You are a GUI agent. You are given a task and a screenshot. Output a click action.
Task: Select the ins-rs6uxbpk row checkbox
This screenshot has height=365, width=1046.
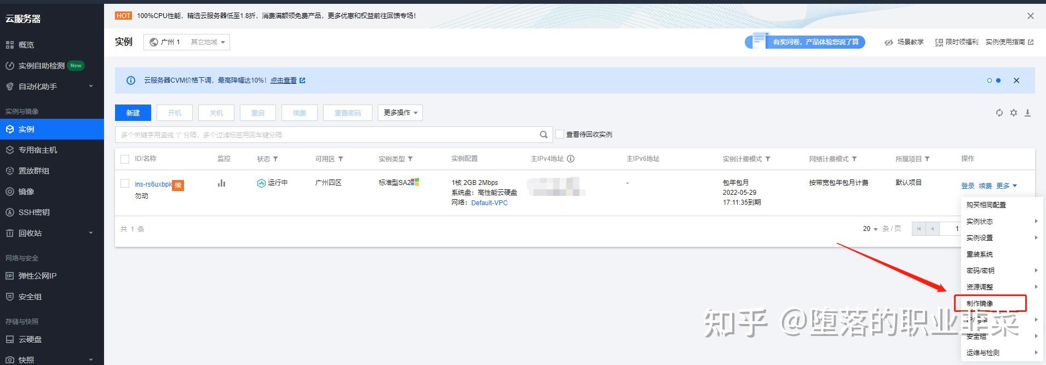(125, 184)
